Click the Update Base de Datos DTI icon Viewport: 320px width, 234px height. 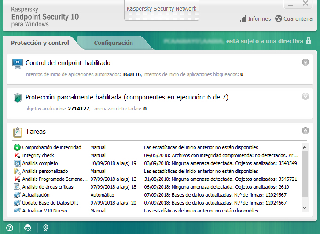pyautogui.click(x=17, y=203)
